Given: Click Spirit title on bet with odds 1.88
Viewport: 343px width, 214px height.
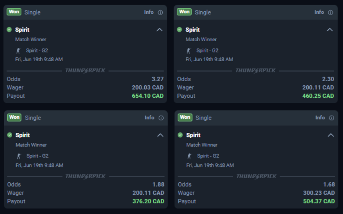Looking at the screenshot, I should 23,135.
